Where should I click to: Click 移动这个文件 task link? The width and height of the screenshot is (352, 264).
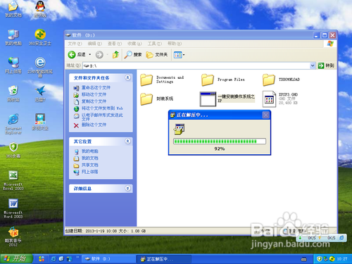pos(94,94)
